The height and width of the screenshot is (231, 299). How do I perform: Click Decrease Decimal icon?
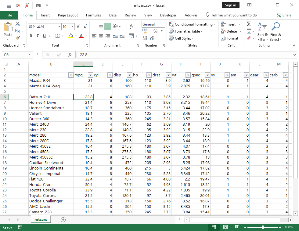click(x=152, y=38)
